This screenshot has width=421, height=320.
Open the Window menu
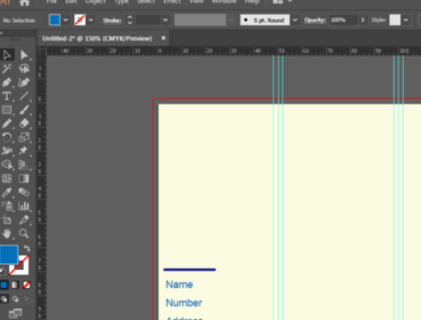click(x=224, y=1)
